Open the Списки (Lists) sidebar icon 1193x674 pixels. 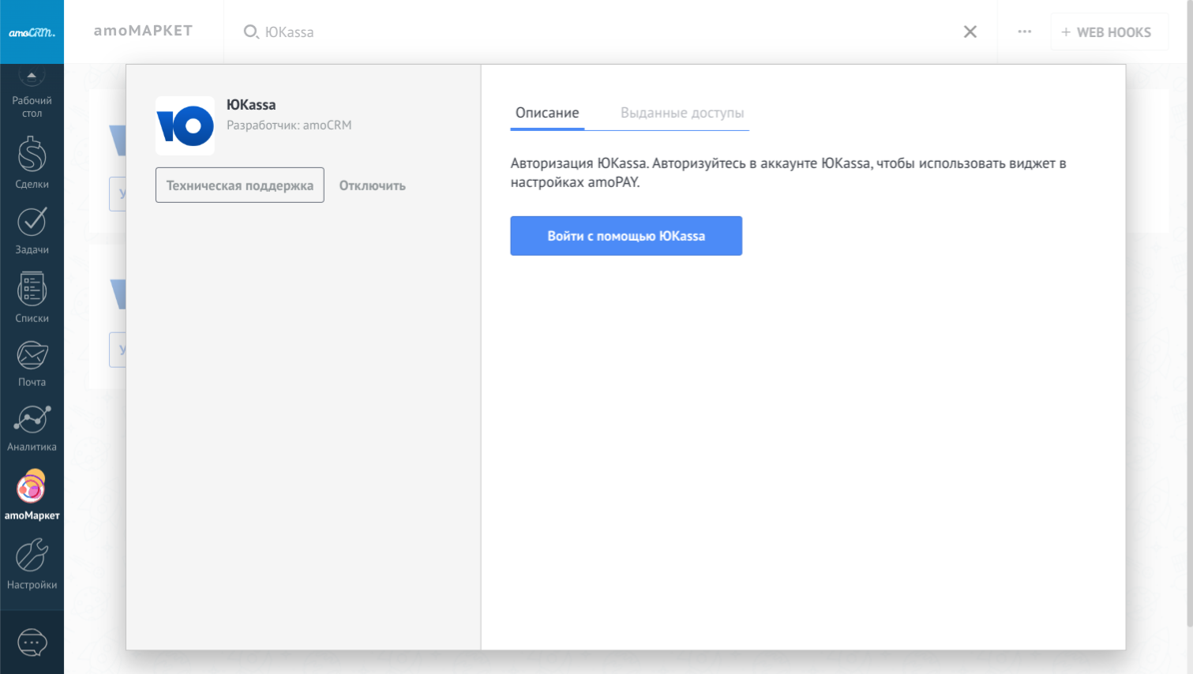click(x=32, y=290)
